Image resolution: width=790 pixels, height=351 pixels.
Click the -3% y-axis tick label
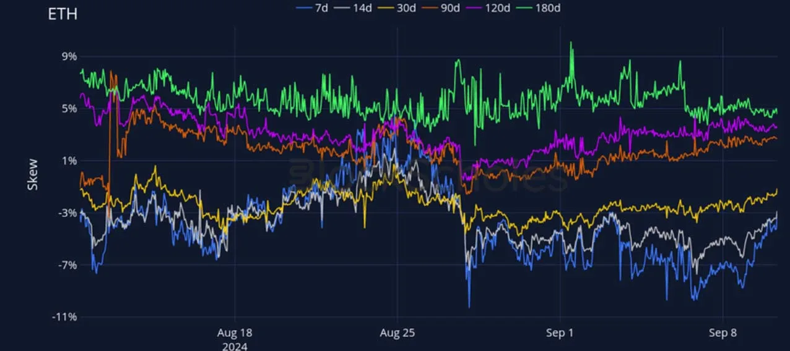(67, 213)
